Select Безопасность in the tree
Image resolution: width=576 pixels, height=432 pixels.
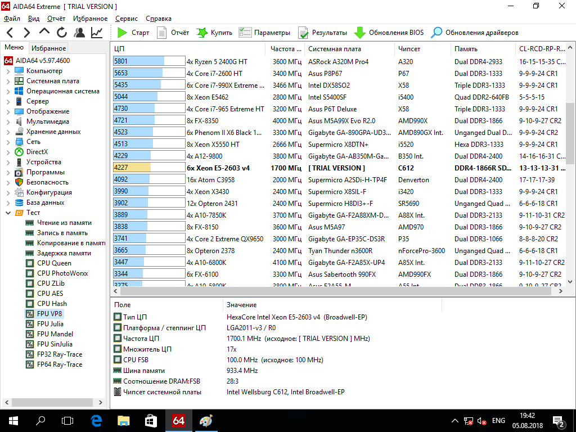pyautogui.click(x=47, y=182)
